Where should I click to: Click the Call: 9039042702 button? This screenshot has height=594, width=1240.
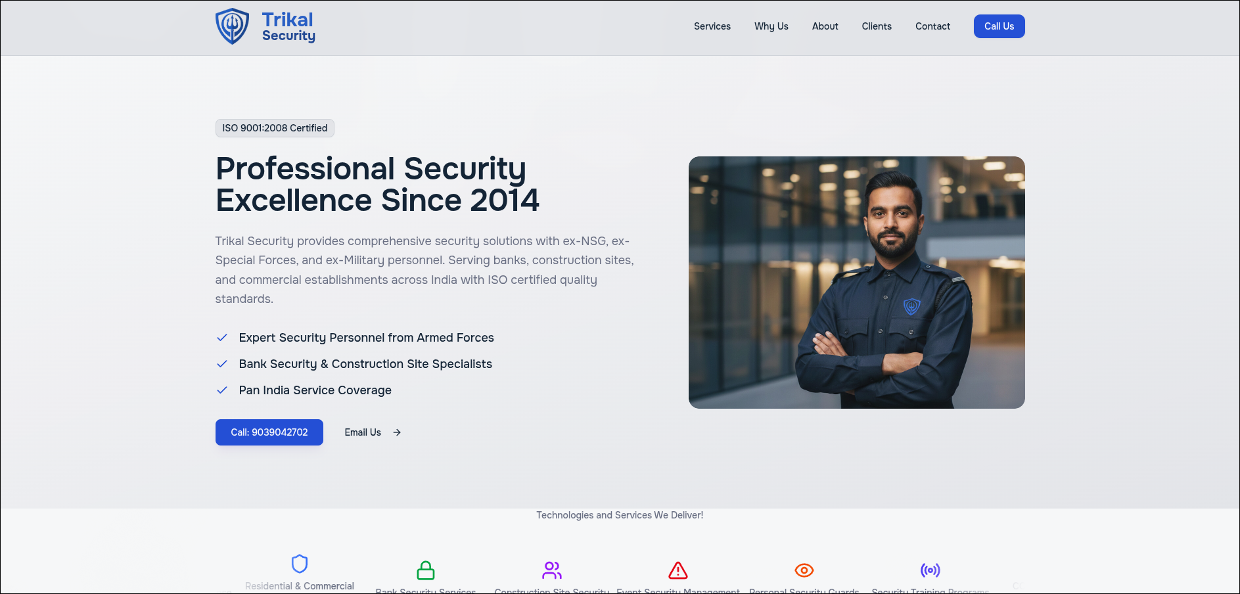tap(269, 432)
